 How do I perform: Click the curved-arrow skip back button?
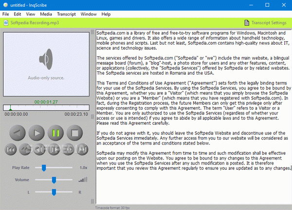coord(25,149)
